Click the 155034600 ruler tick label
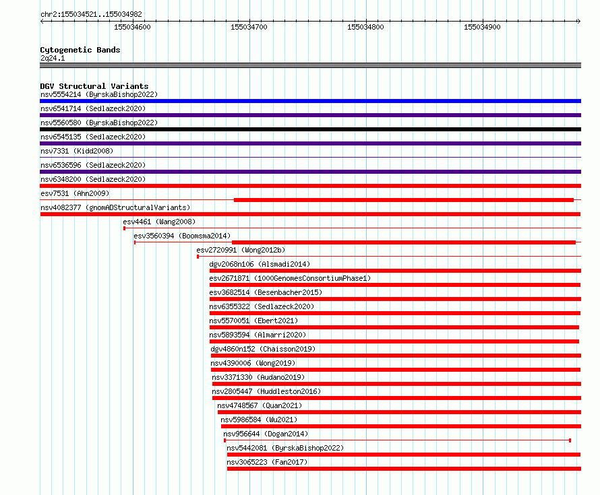The width and height of the screenshot is (600, 495). tap(132, 27)
